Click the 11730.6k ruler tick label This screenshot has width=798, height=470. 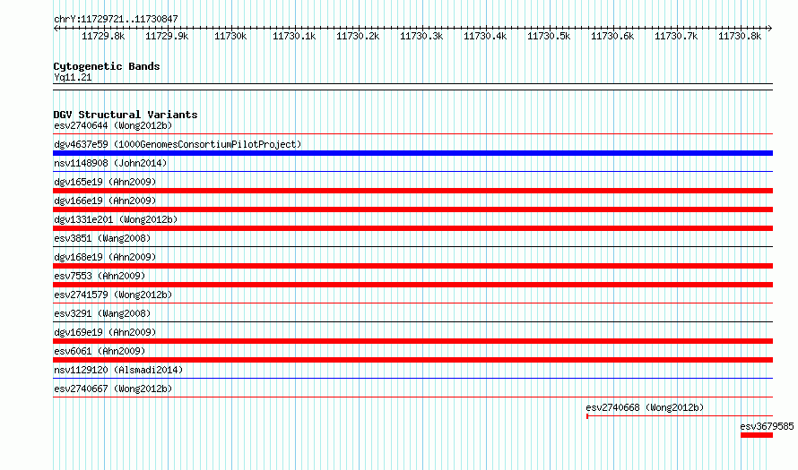point(612,36)
